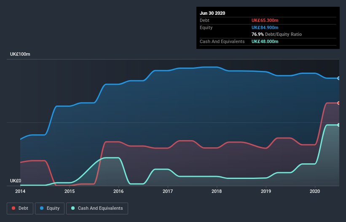Click the UK£65.300m debt value
The height and width of the screenshot is (222, 346).
coord(265,20)
